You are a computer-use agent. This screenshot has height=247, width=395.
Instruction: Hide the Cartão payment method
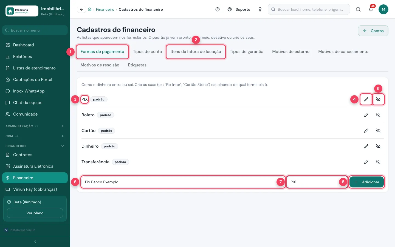pos(378,131)
